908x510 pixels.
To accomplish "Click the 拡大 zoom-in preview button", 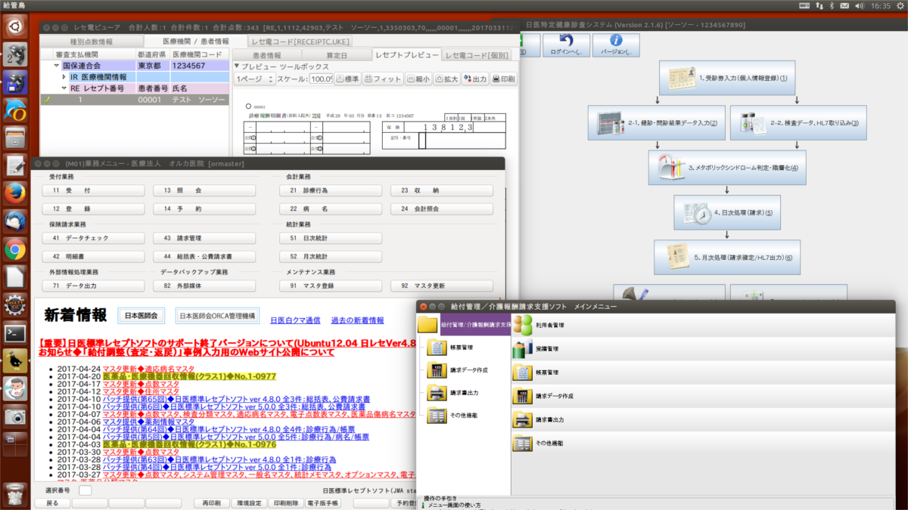I will 446,79.
